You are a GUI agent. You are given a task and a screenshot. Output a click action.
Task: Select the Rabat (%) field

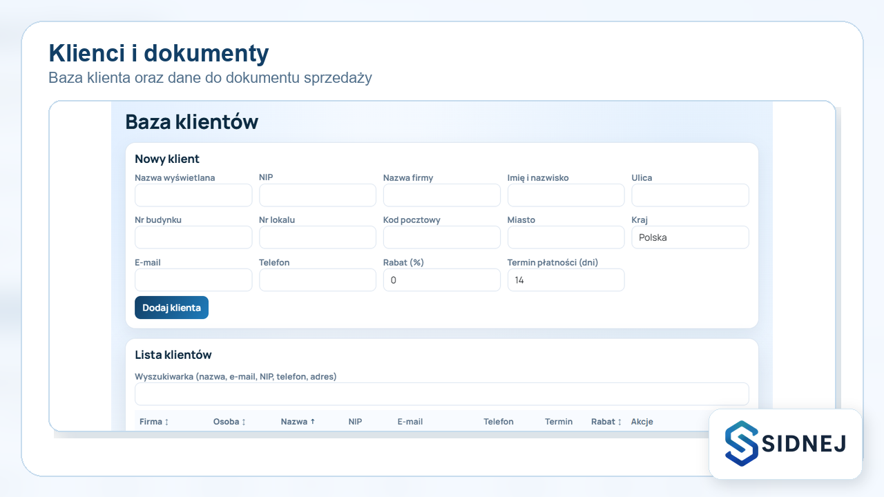(442, 280)
